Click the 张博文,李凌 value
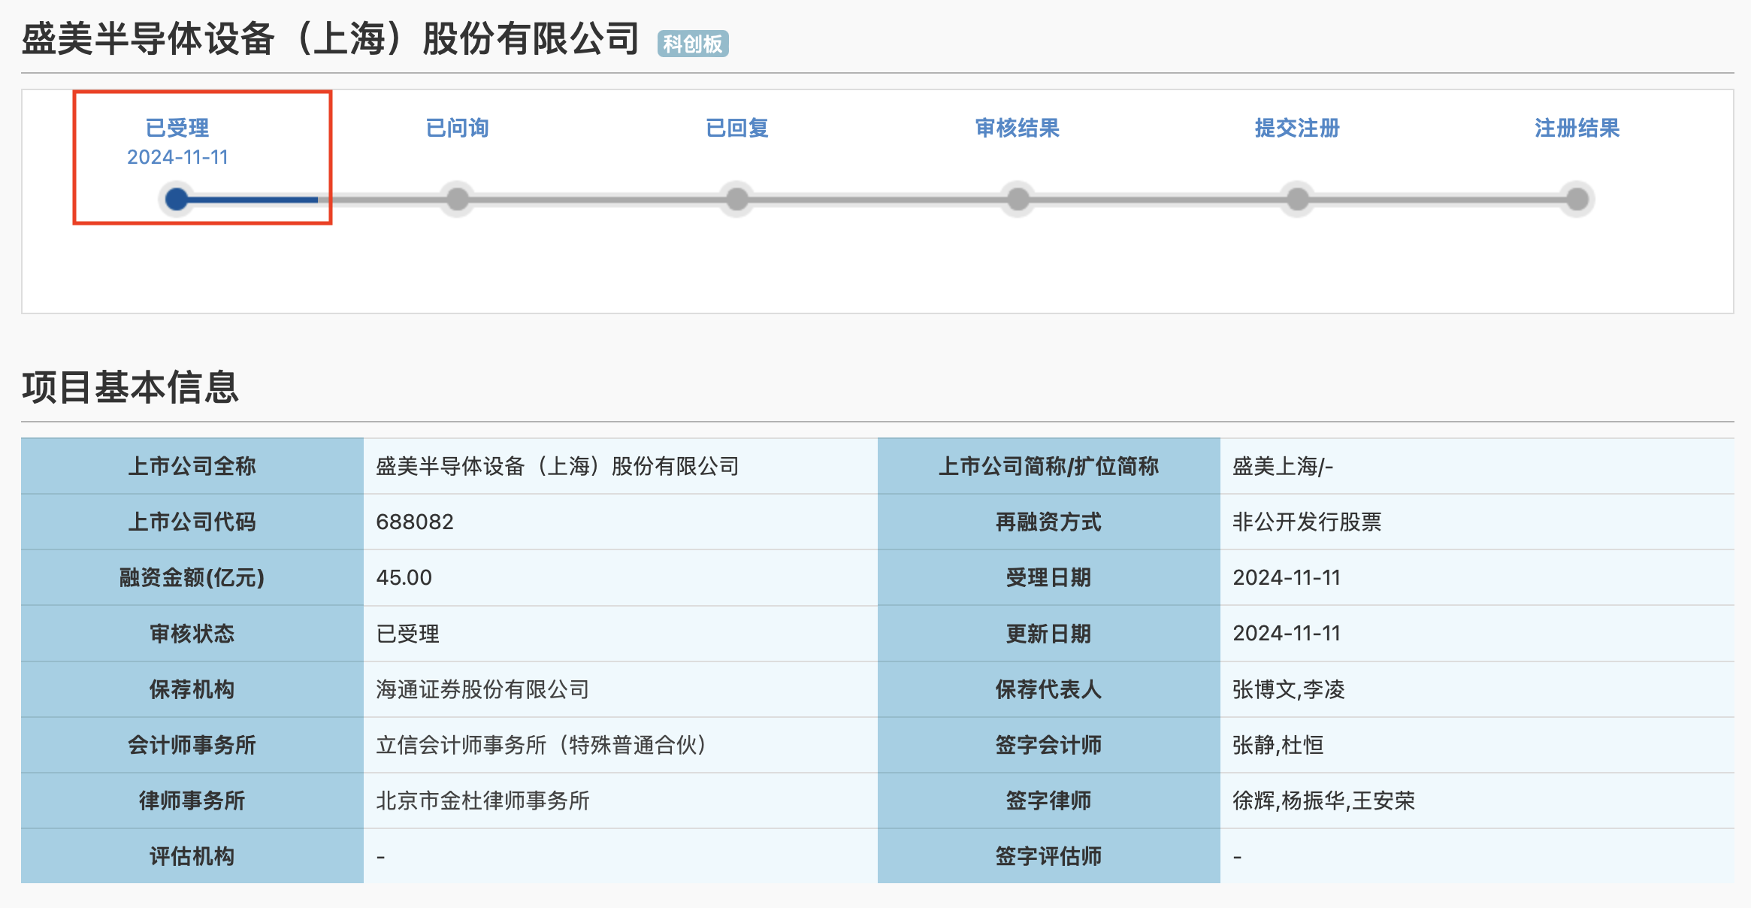The height and width of the screenshot is (908, 1751). 1289,689
